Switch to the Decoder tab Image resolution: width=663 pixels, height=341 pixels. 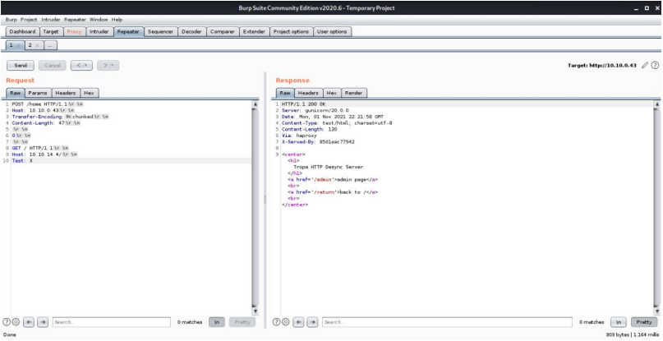191,32
